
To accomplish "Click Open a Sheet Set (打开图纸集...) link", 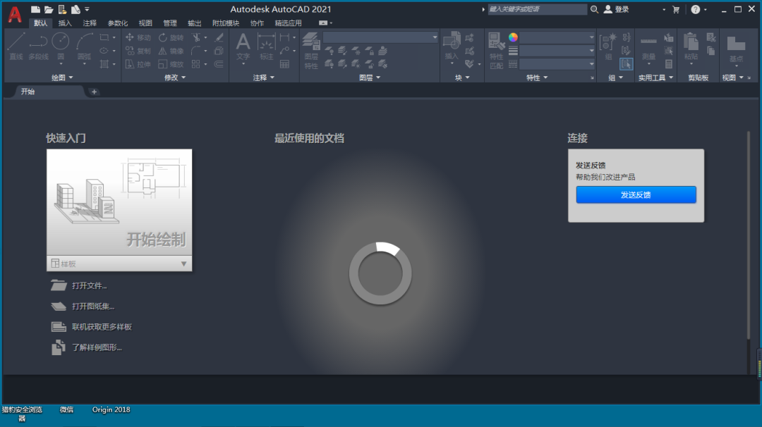I will [83, 307].
